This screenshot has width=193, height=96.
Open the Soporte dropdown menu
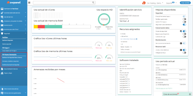click(x=171, y=3)
